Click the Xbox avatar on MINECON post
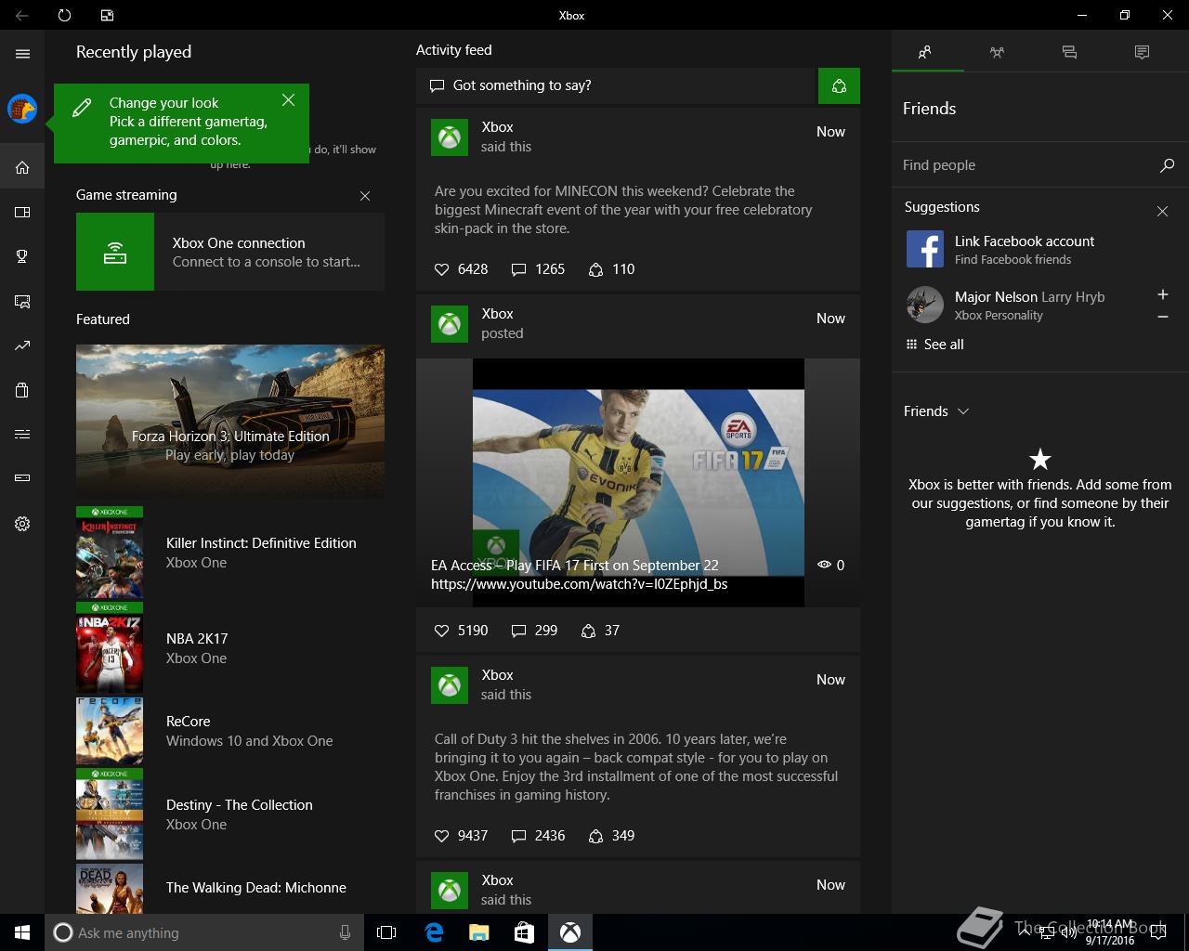This screenshot has height=951, width=1189. pyautogui.click(x=450, y=138)
